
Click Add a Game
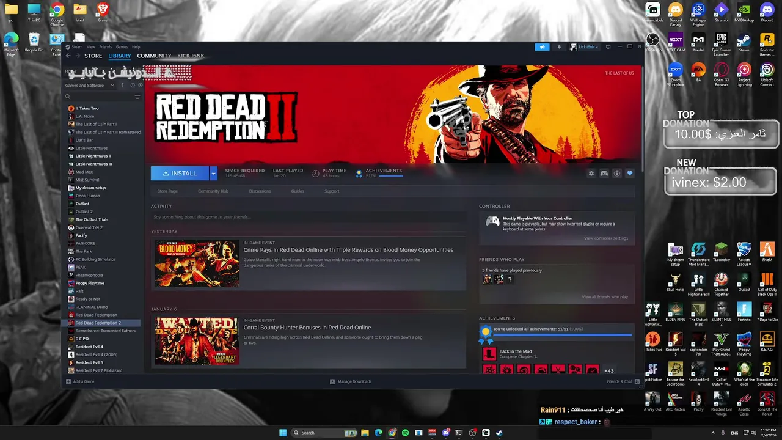(80, 381)
